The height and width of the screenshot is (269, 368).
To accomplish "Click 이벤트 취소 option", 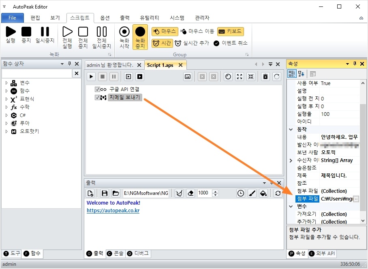I will pyautogui.click(x=231, y=43).
